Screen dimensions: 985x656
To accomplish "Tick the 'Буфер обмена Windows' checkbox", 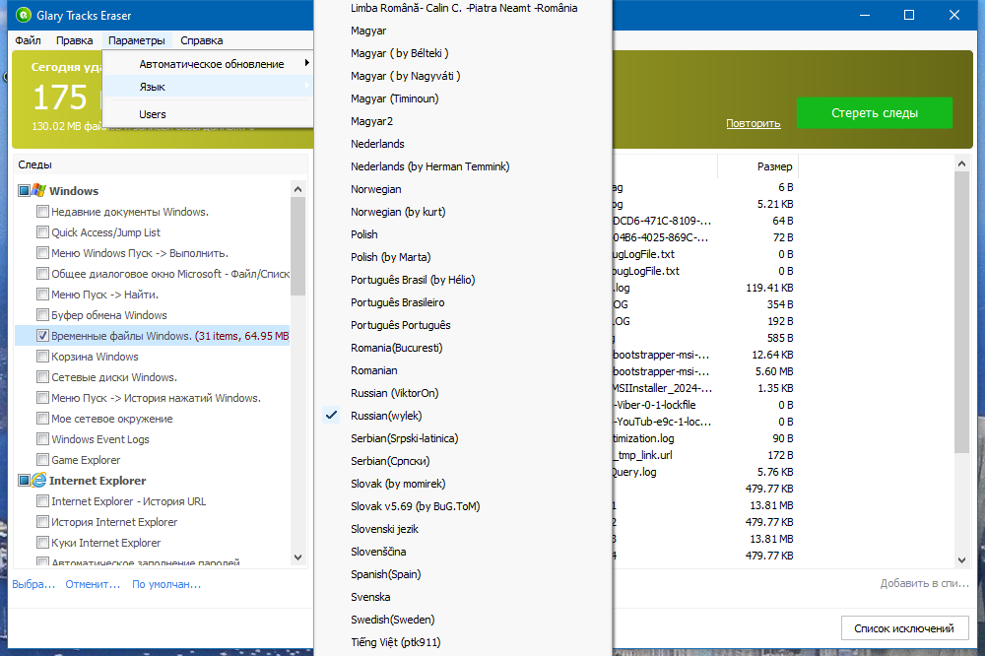I will (42, 315).
